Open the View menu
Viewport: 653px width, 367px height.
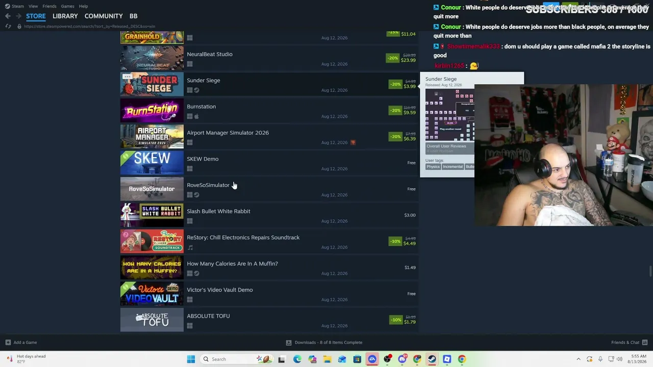(33, 6)
